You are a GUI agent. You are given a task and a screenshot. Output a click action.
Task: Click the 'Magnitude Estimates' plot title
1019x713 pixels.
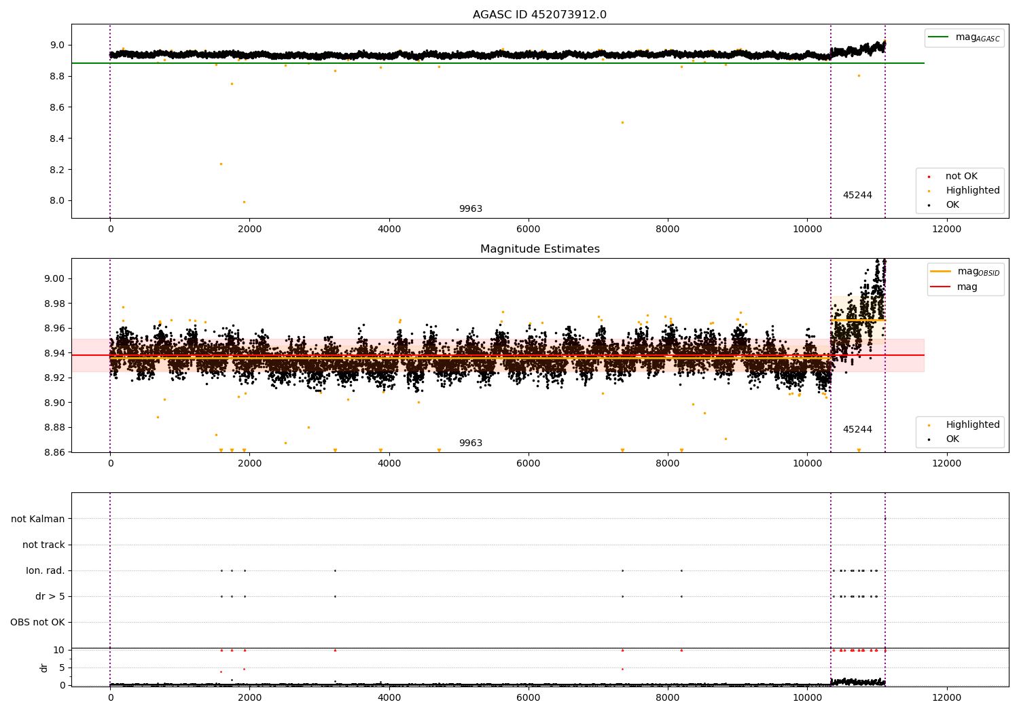pos(539,249)
